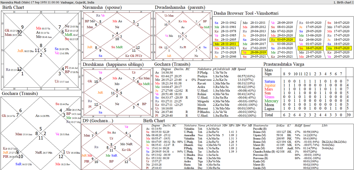The height and width of the screenshot is (170, 354).
Task: Click the Mars Sign header in Varga table
Action: [269, 72]
